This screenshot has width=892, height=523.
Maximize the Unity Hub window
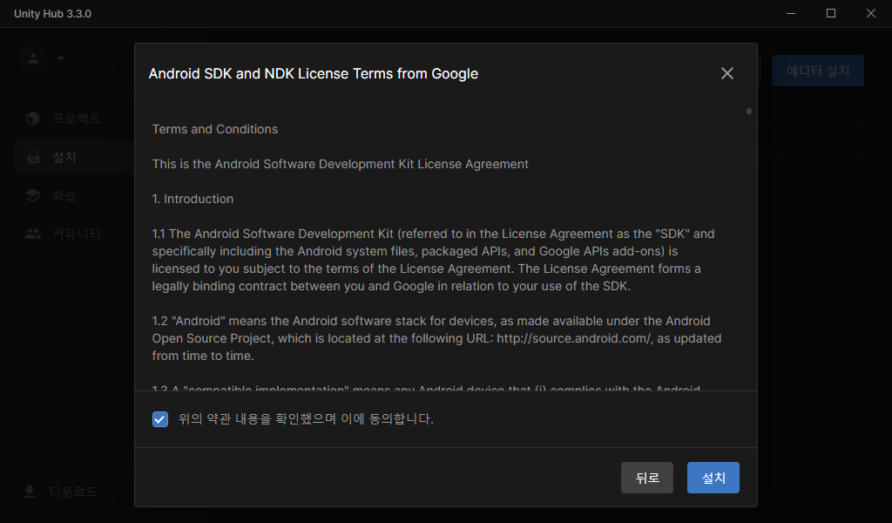pos(830,13)
